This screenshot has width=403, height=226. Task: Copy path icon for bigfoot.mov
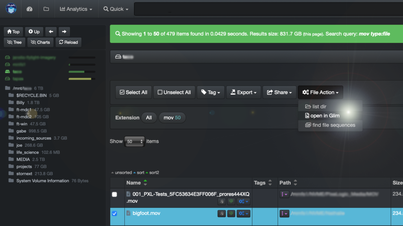(222, 213)
